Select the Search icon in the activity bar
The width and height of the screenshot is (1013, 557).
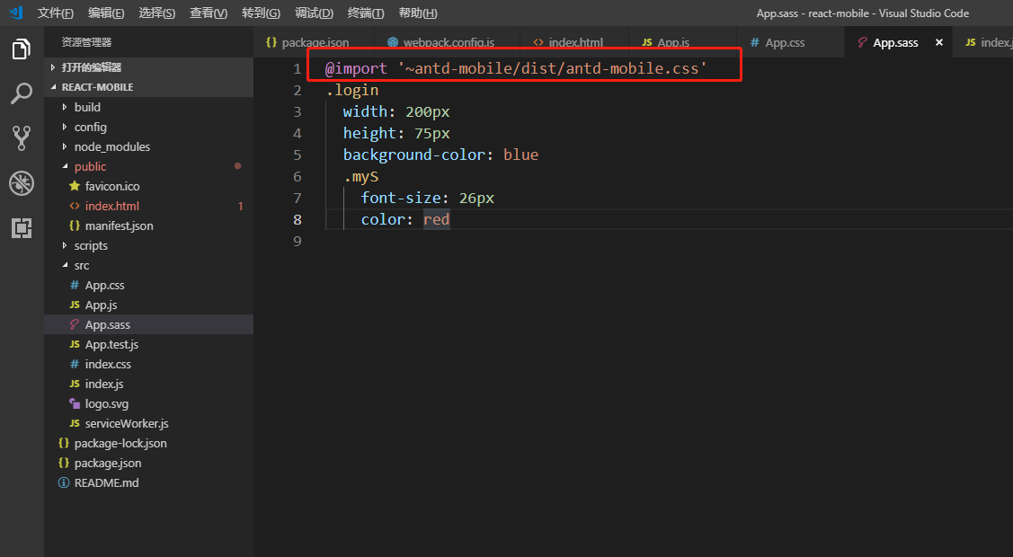[22, 93]
